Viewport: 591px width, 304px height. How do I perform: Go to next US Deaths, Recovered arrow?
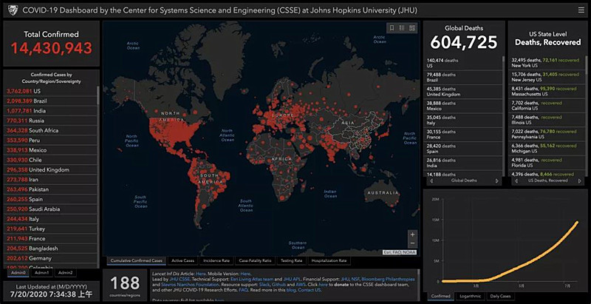[579, 180]
